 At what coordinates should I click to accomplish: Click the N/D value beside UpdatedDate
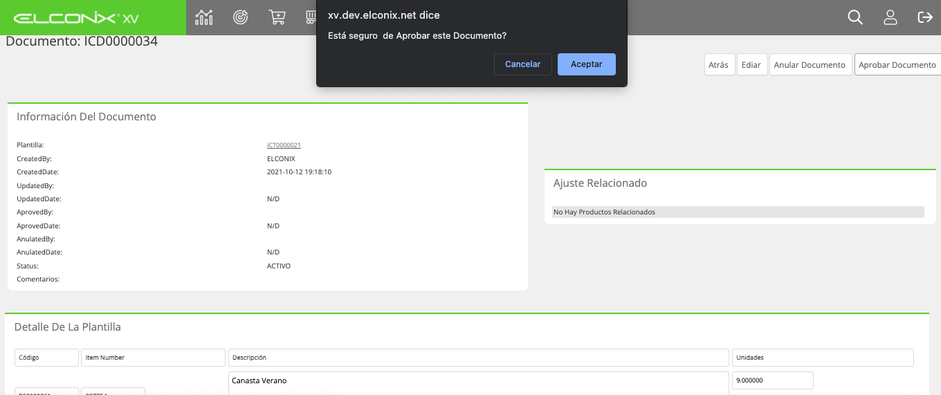[273, 199]
